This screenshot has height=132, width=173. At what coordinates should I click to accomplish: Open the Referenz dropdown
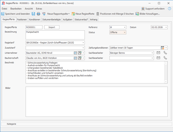125,27
